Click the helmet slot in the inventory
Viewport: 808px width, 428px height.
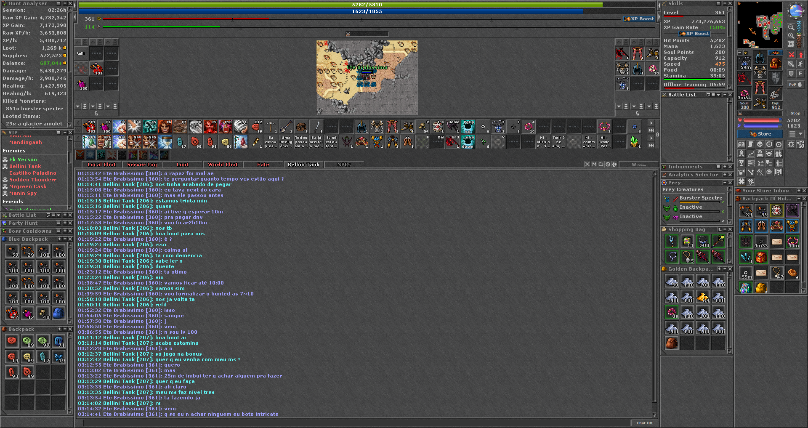(x=760, y=58)
